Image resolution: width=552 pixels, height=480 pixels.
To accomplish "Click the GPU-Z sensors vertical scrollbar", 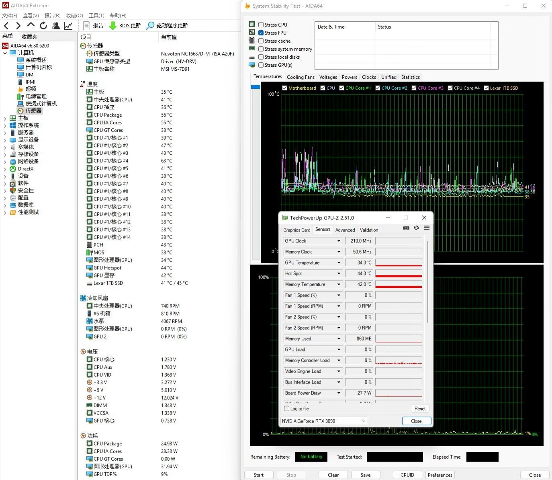I will coord(428,281).
